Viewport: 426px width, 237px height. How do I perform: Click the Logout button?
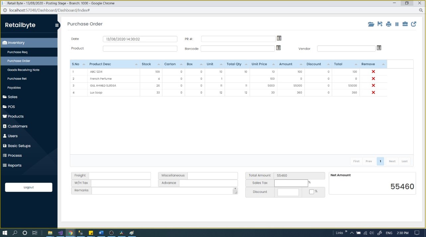tap(29, 187)
